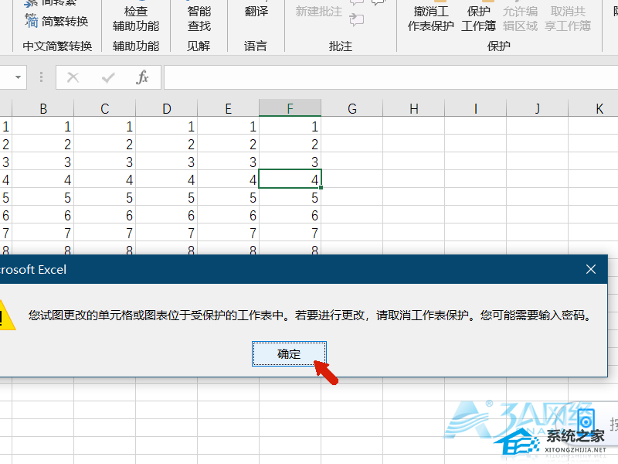The image size is (618, 464).
Task: Select column I header
Action: click(x=475, y=108)
